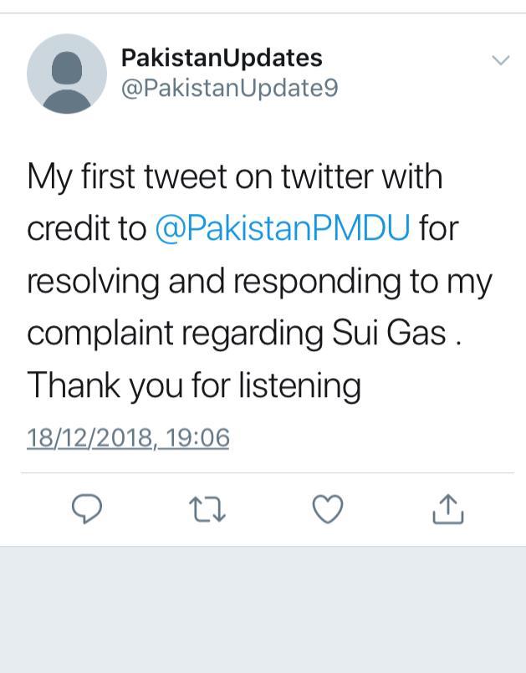Viewport: 526px width, 673px height.
Task: Click the "My first tweet on twitter" line
Action: (x=235, y=177)
